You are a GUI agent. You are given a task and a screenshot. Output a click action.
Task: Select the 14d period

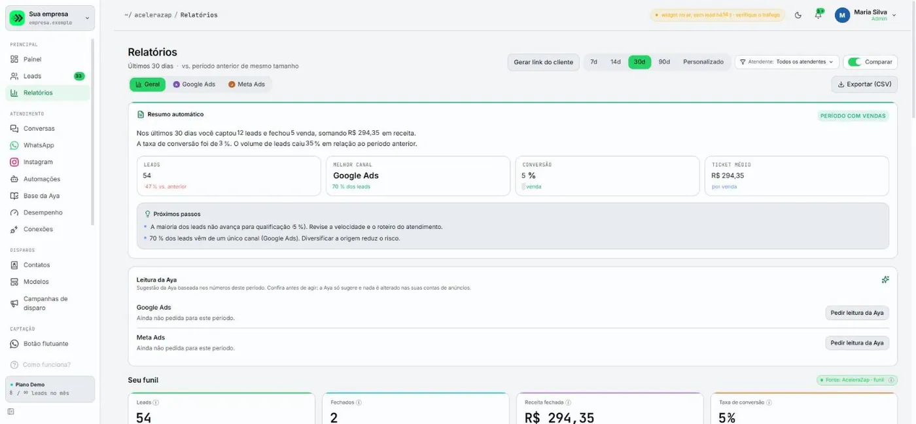tap(616, 62)
